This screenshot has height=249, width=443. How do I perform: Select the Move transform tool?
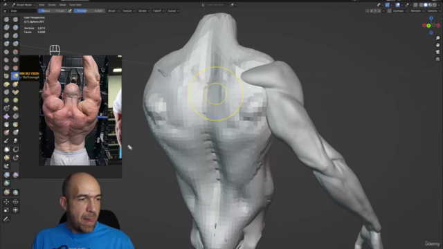tap(6, 201)
